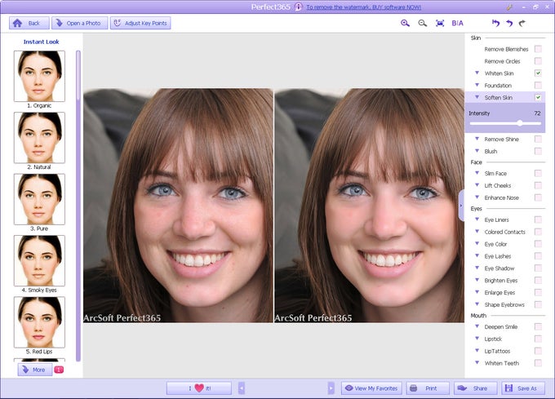Click the pink counter badge next to More
Viewport: 555px width, 399px height.
tap(59, 370)
